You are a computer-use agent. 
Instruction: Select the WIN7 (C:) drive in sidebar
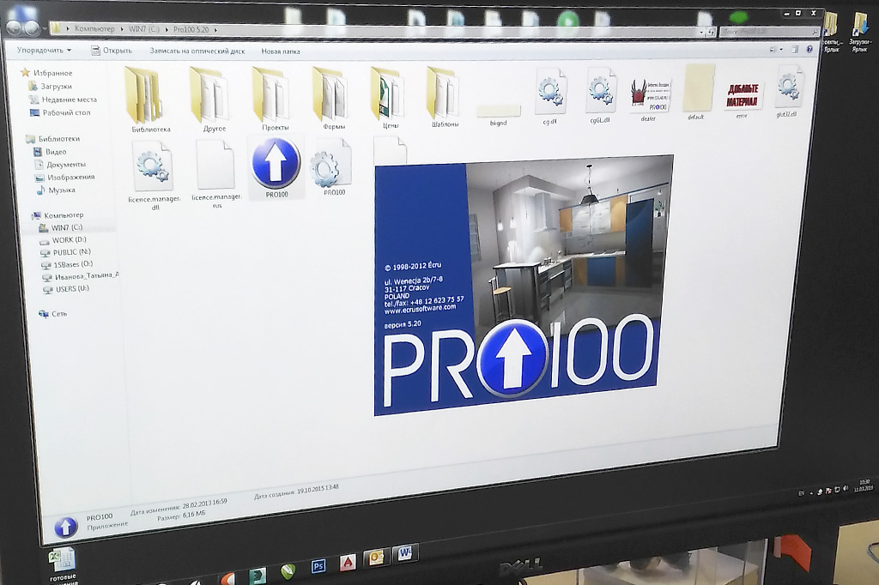click(x=60, y=227)
